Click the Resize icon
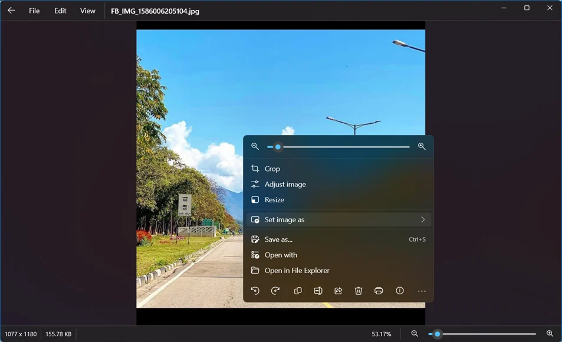 click(x=255, y=200)
